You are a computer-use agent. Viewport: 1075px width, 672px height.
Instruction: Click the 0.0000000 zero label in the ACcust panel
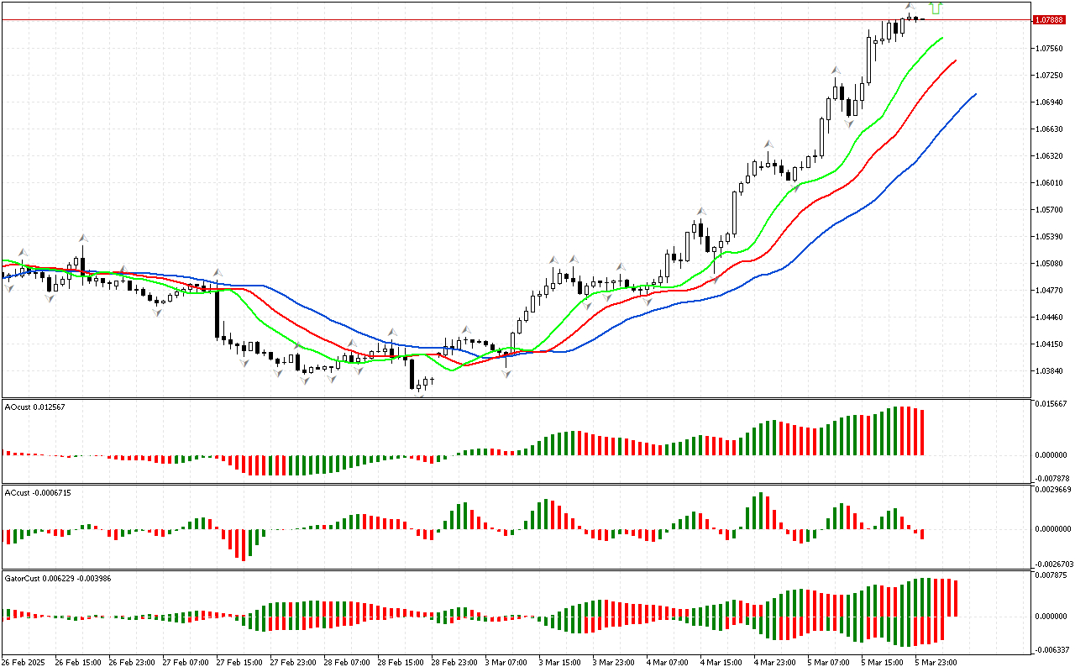[x=1053, y=529]
